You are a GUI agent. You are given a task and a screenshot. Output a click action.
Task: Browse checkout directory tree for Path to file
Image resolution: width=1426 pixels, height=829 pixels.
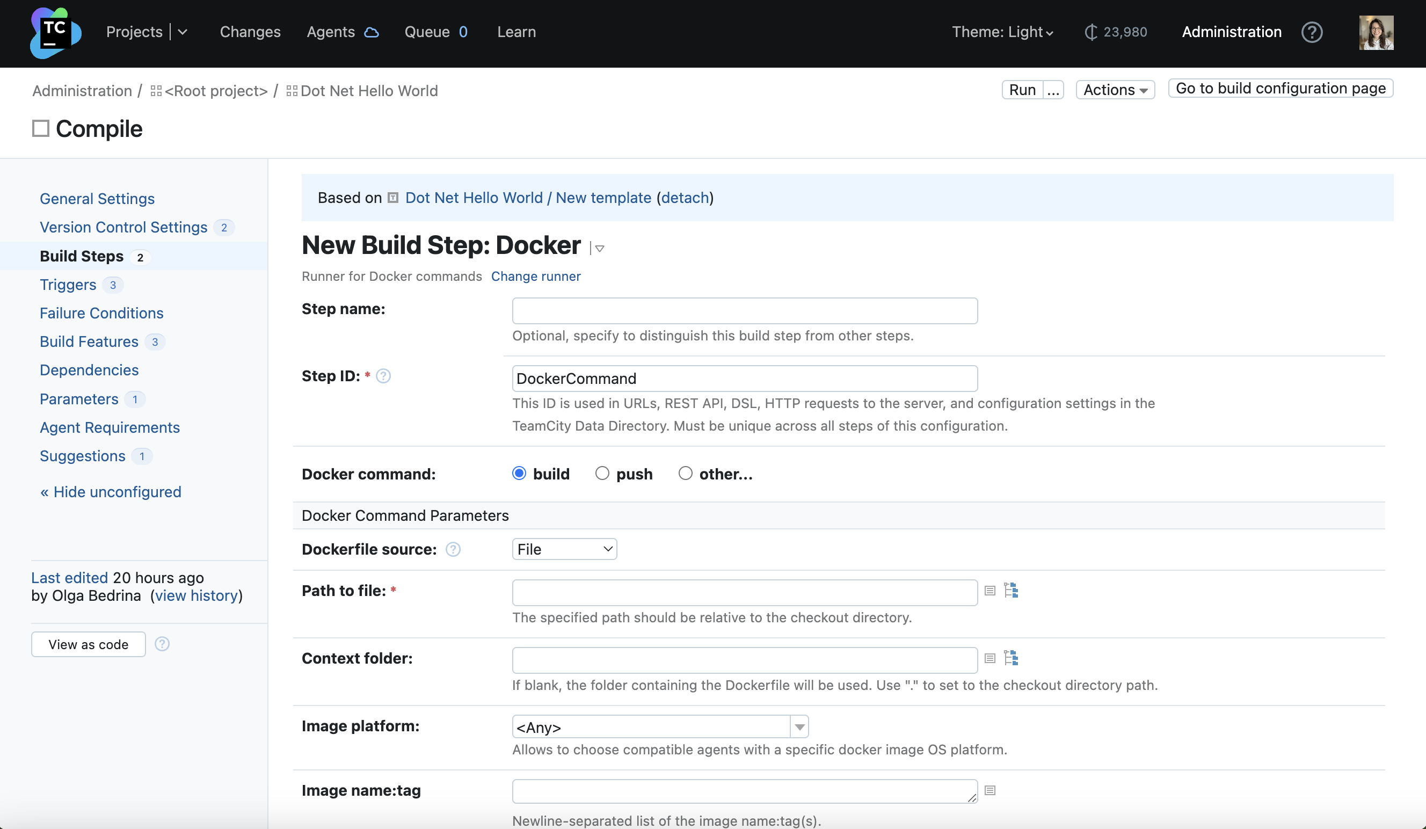point(1012,590)
